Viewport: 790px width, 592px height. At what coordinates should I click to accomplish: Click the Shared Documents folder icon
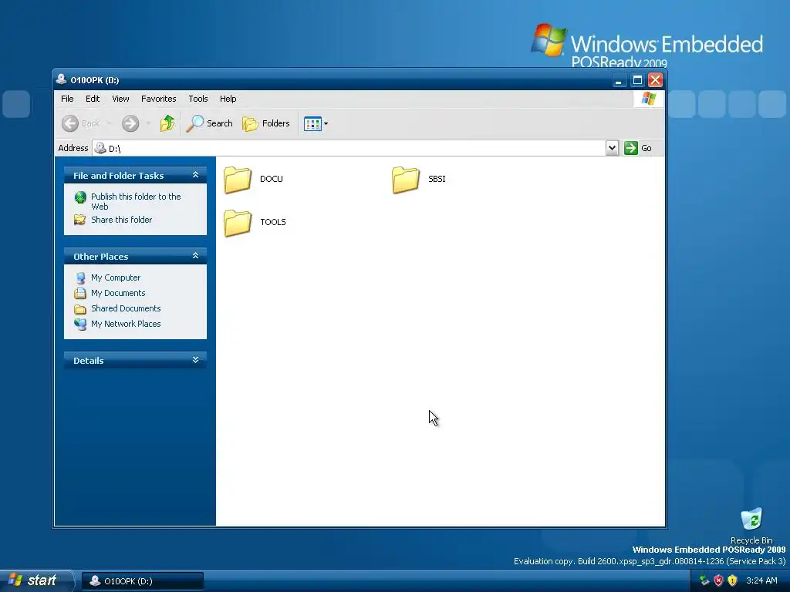(x=80, y=308)
